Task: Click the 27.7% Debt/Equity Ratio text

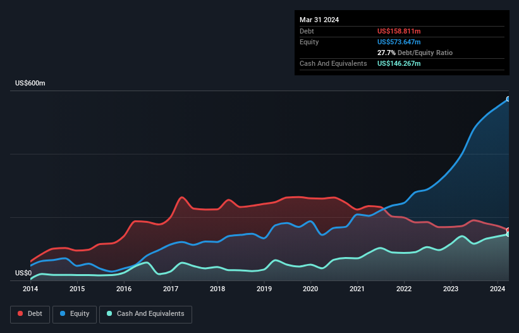Action: pyautogui.click(x=415, y=53)
